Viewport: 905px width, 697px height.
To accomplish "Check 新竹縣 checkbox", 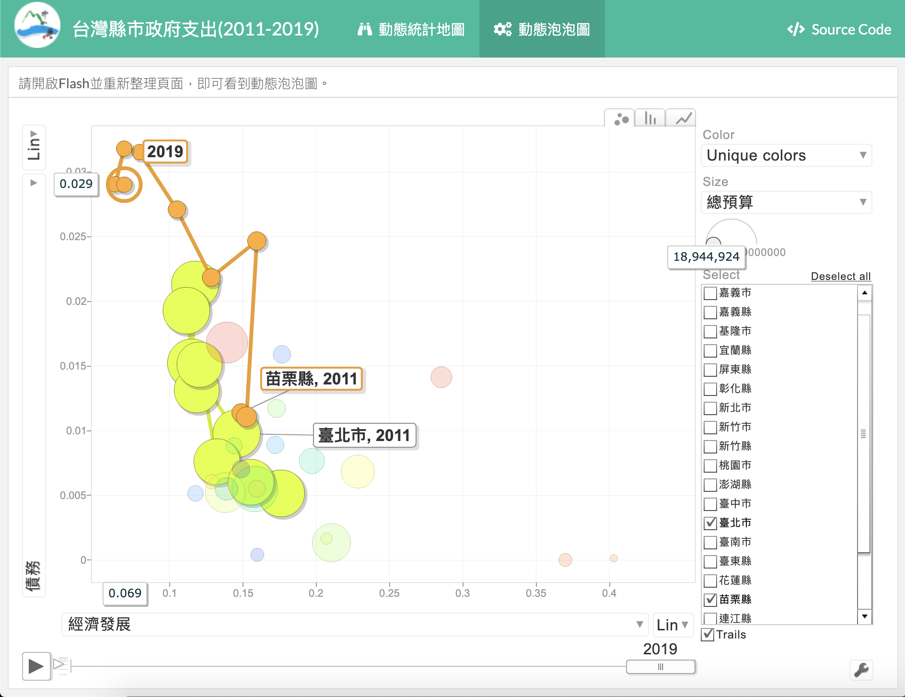I will 710,446.
